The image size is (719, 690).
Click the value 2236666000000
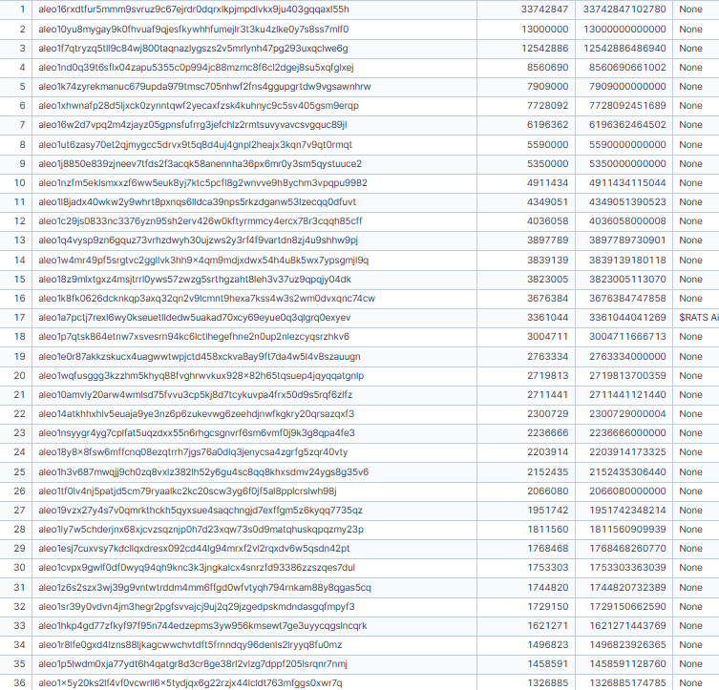tap(627, 433)
